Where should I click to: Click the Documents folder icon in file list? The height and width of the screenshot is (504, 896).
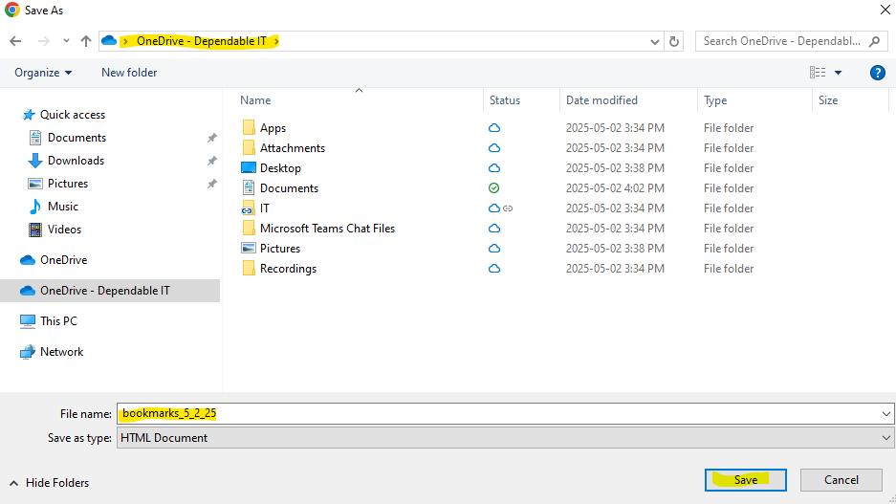coord(249,187)
